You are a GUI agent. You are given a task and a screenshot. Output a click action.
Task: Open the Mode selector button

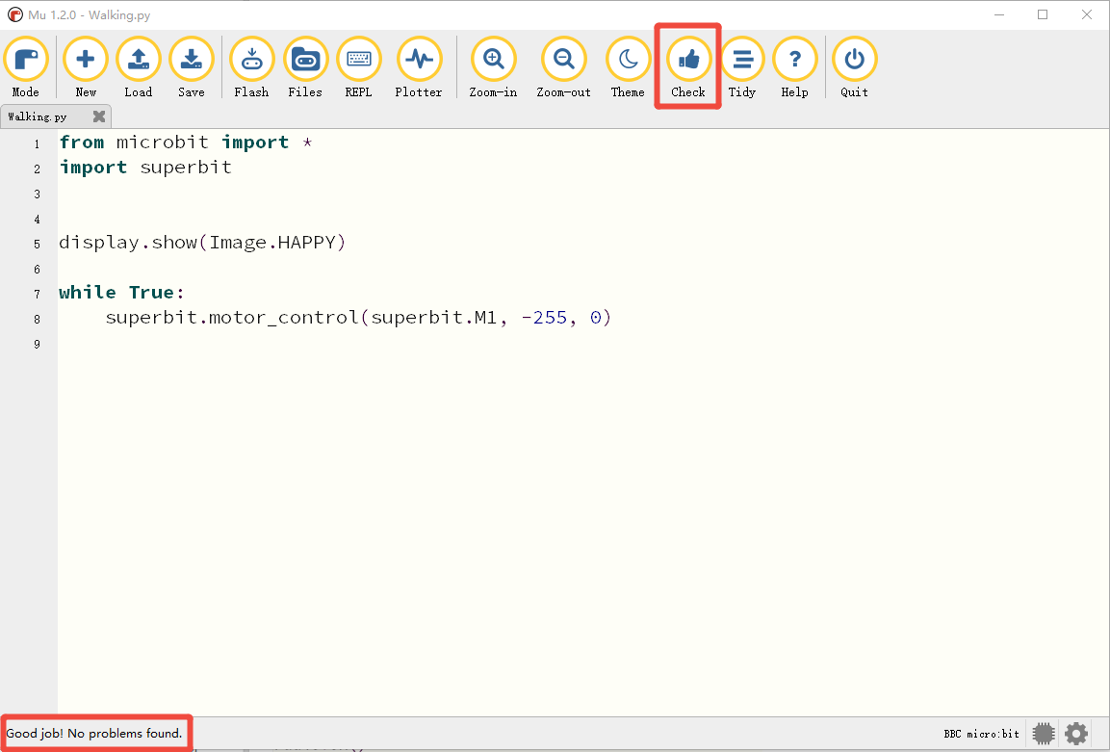[25, 68]
